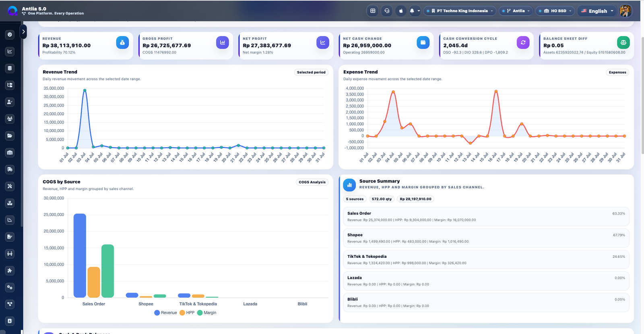Image resolution: width=644 pixels, height=334 pixels.
Task: Select the TikTok & Tokopedia source row
Action: pos(486,259)
